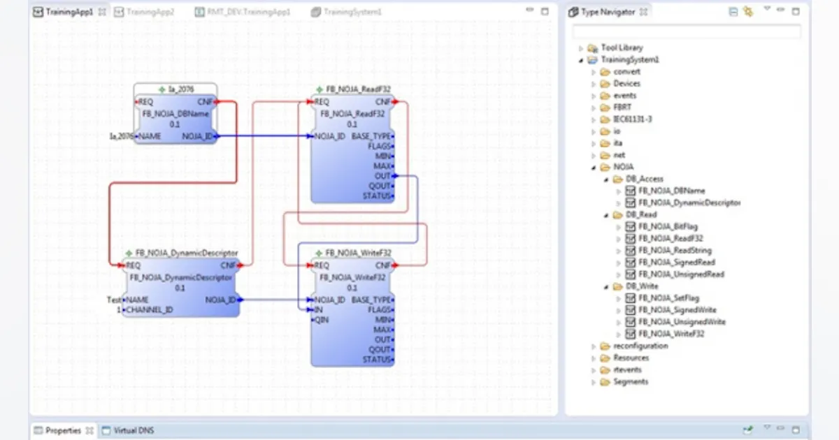This screenshot has width=839, height=440.
Task: Collapse the DB_Write folder node
Action: [x=605, y=286]
